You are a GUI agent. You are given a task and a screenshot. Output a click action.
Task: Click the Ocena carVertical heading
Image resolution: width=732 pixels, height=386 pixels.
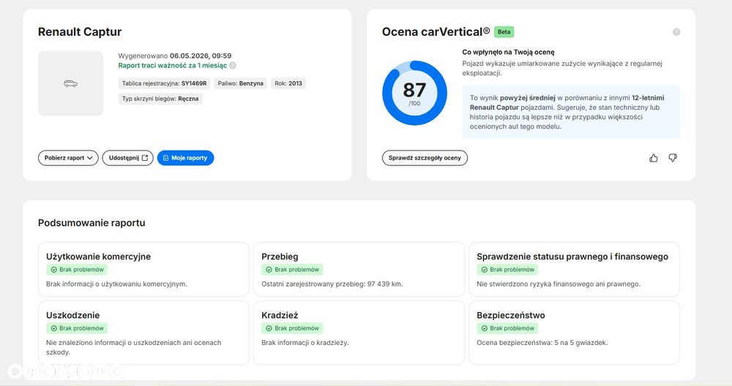[436, 31]
